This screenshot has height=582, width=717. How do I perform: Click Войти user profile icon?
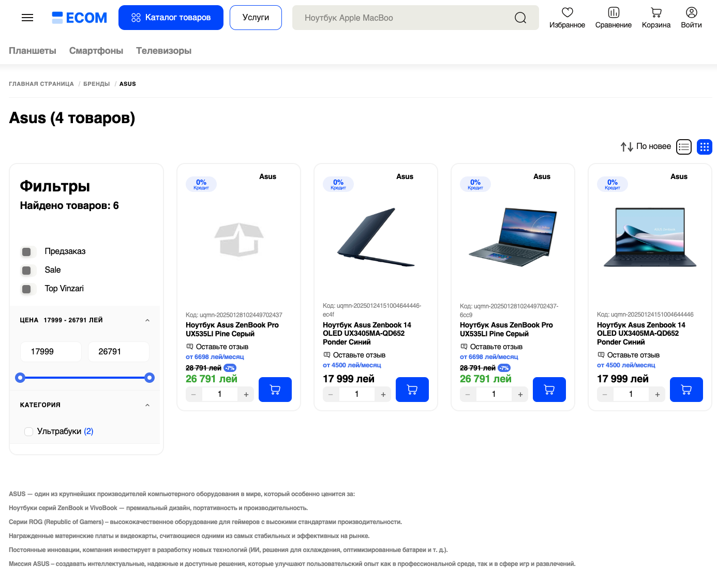(x=691, y=12)
